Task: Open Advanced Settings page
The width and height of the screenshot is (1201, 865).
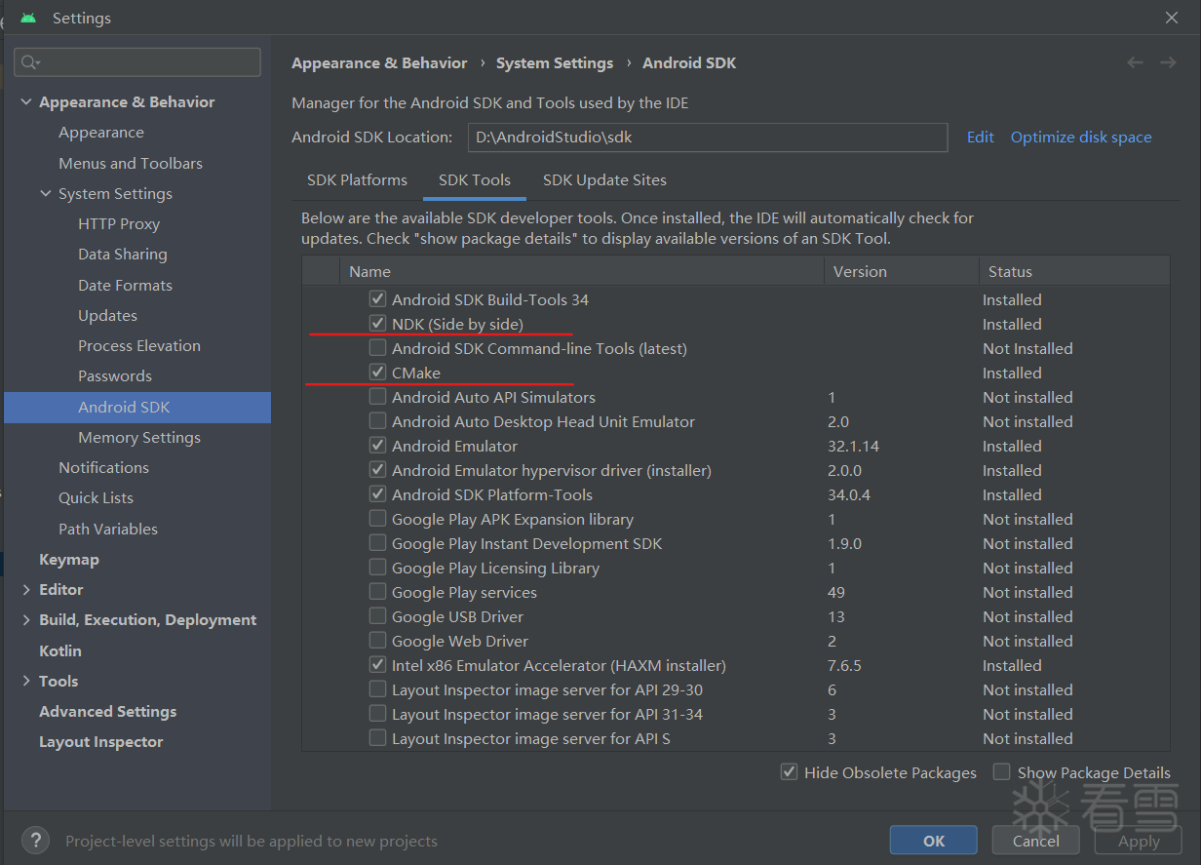Action: 108,712
